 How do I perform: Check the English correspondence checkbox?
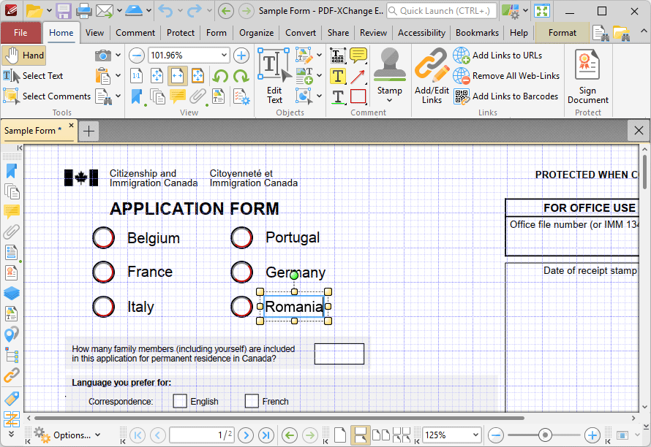(180, 401)
